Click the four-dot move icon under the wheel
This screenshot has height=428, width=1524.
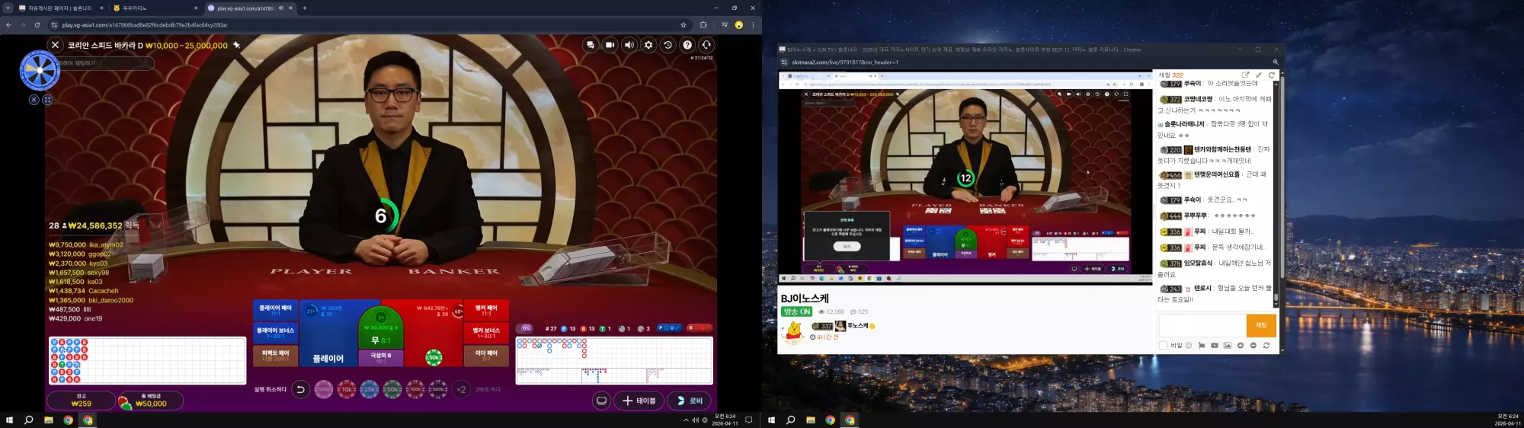(x=47, y=100)
